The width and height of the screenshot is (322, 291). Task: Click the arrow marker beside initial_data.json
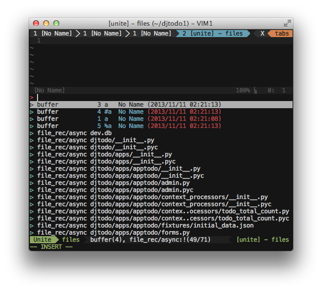click(31, 226)
